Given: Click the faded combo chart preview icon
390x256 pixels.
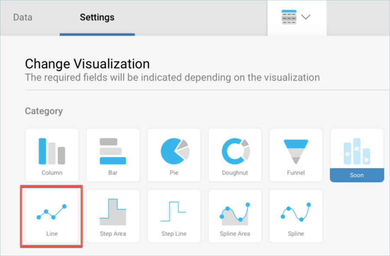Looking at the screenshot, I should pyautogui.click(x=357, y=150).
